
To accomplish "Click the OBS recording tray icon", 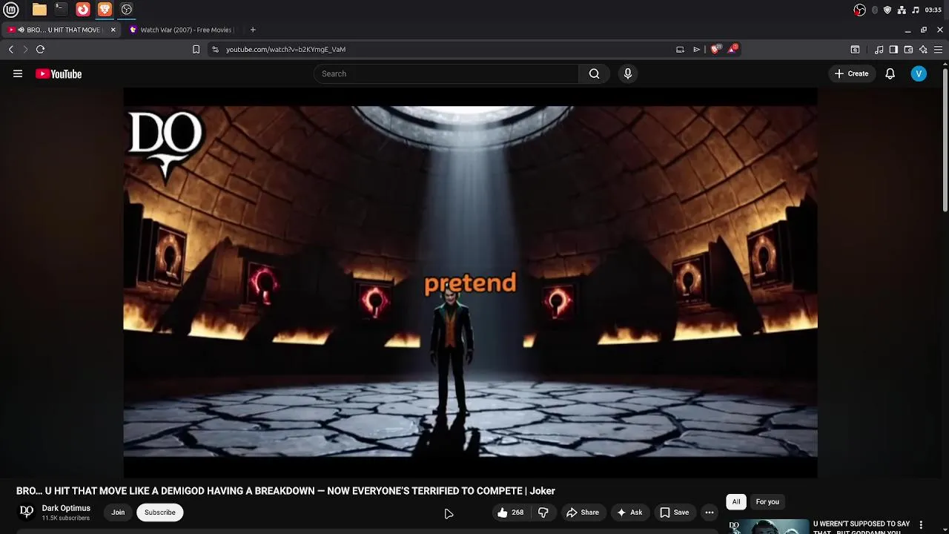I will pos(860,10).
